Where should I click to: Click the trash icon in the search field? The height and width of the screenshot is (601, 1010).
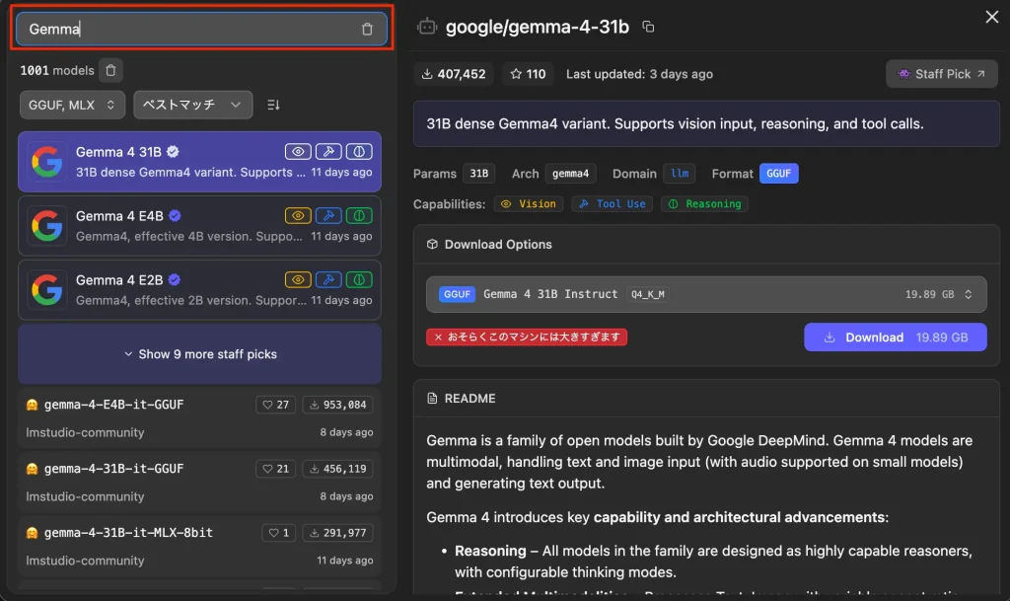coord(367,30)
